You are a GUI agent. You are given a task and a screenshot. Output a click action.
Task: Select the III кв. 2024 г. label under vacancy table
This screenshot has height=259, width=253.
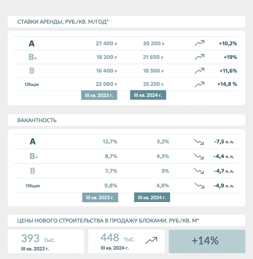pyautogui.click(x=152, y=197)
